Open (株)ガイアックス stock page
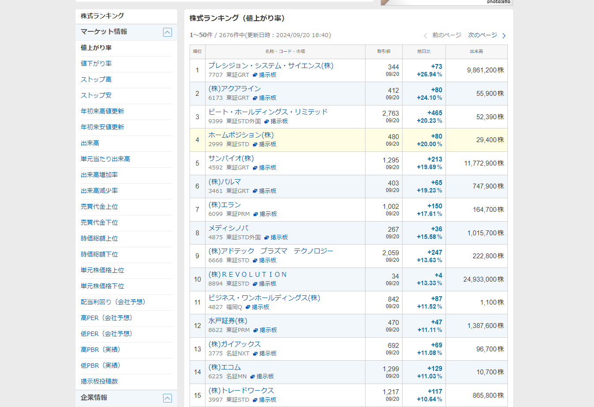The image size is (594, 407). [x=235, y=344]
